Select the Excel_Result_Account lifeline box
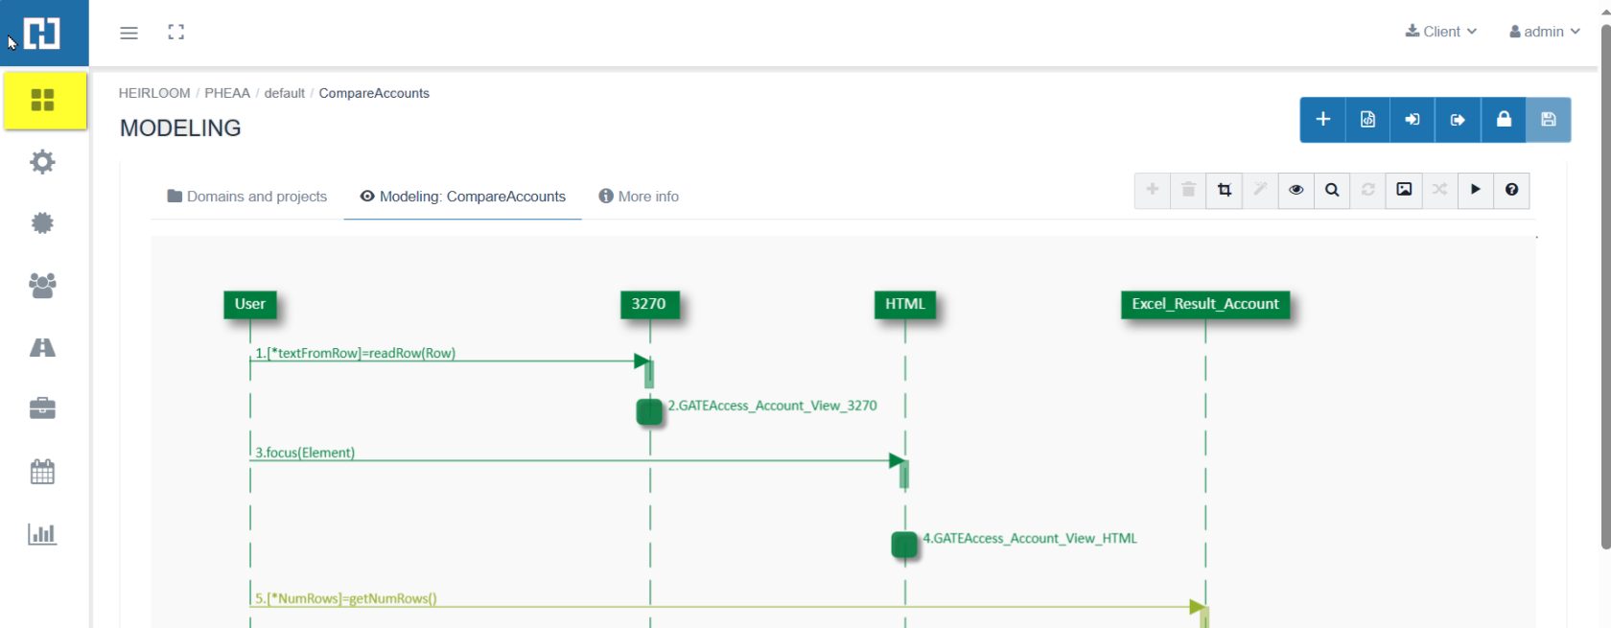This screenshot has height=628, width=1611. [1204, 304]
